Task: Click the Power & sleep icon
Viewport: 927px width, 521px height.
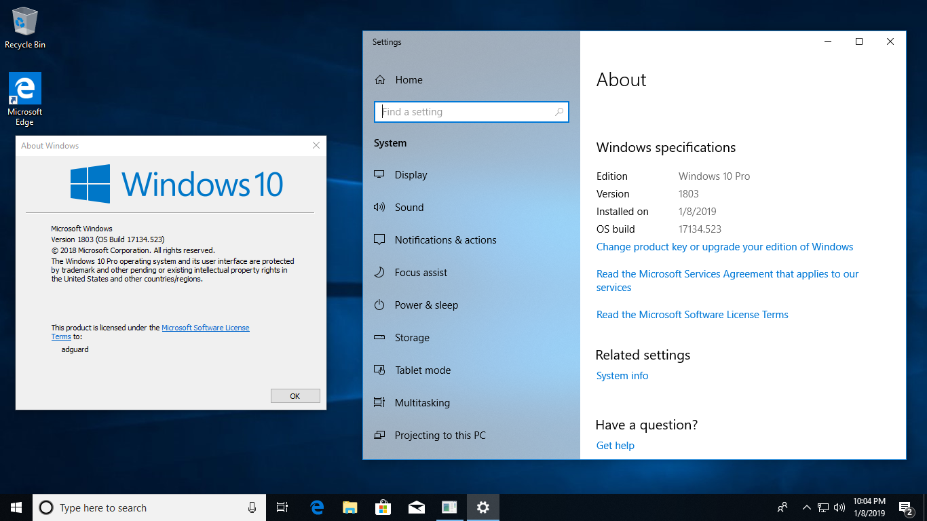Action: [379, 305]
